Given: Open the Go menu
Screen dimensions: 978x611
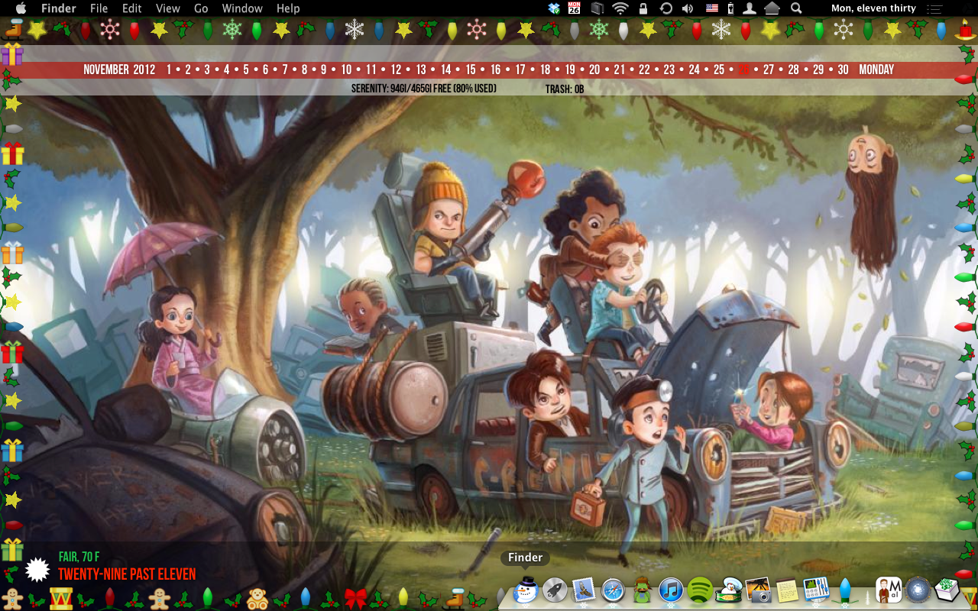Looking at the screenshot, I should click(201, 8).
